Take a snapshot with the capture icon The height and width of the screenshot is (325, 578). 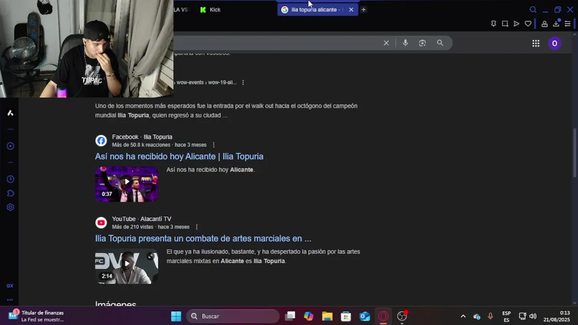tap(505, 24)
